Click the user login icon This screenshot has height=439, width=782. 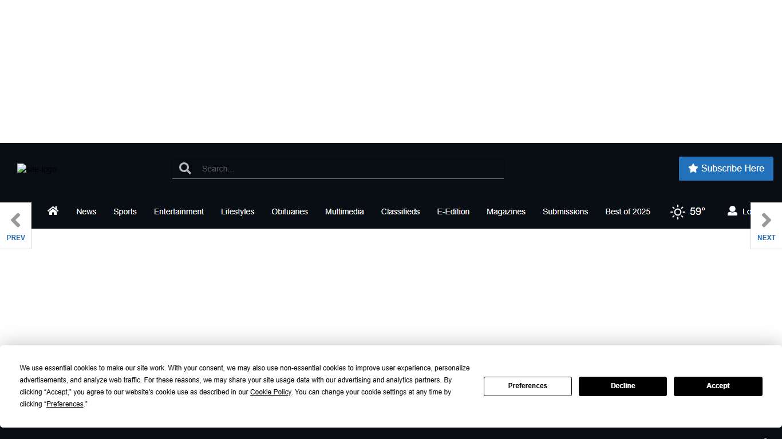coord(732,211)
